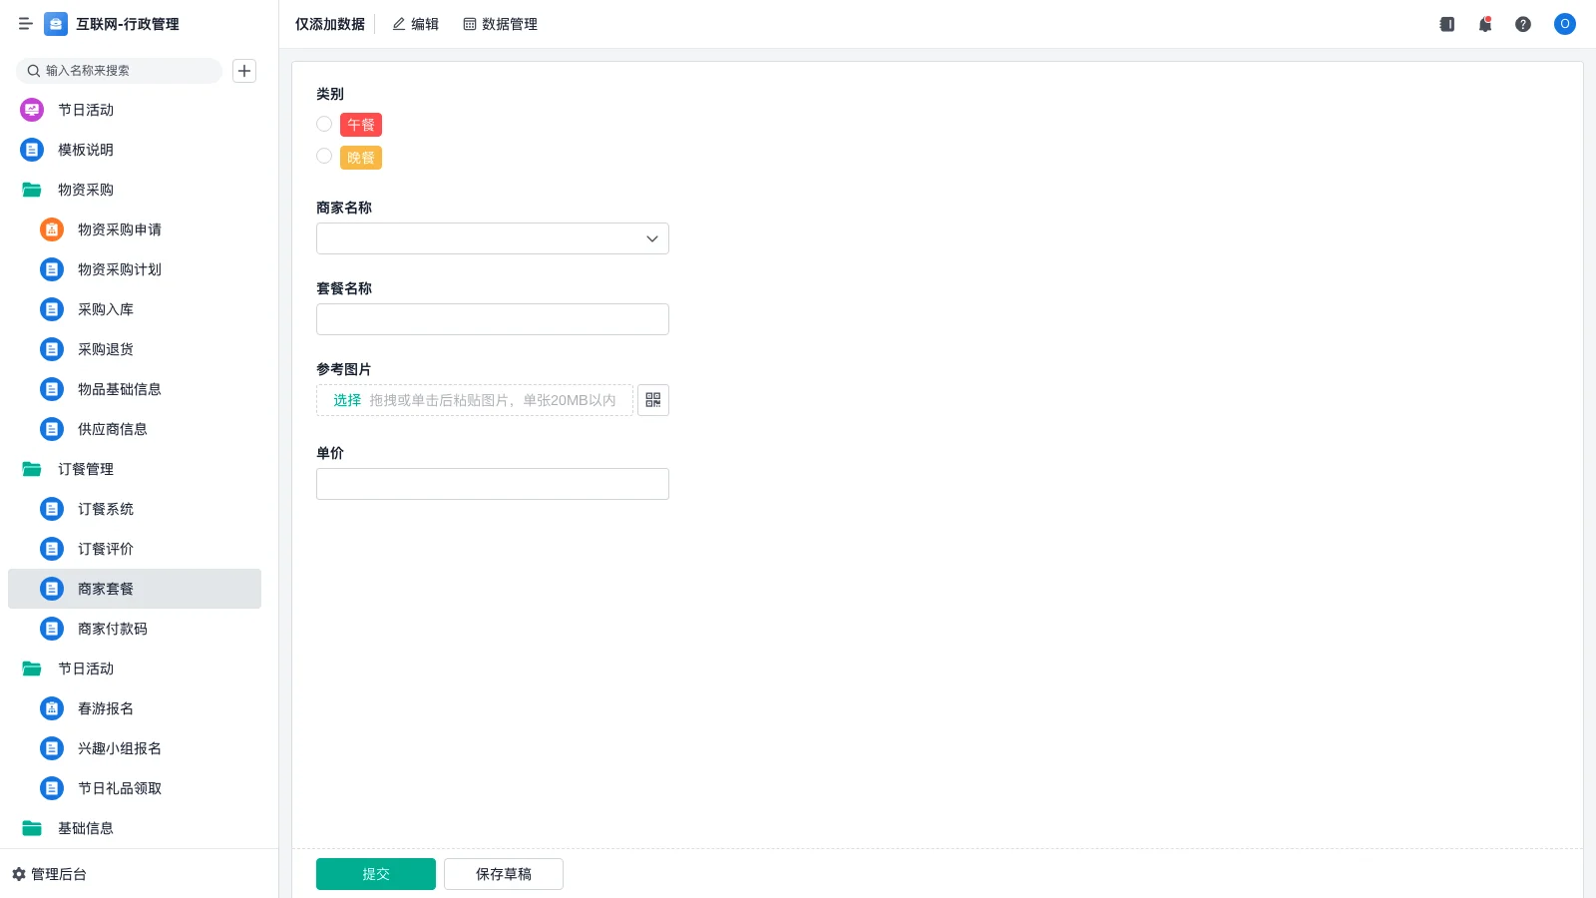Image resolution: width=1596 pixels, height=898 pixels.
Task: Select the 晚餐 radio button
Action: 323,156
